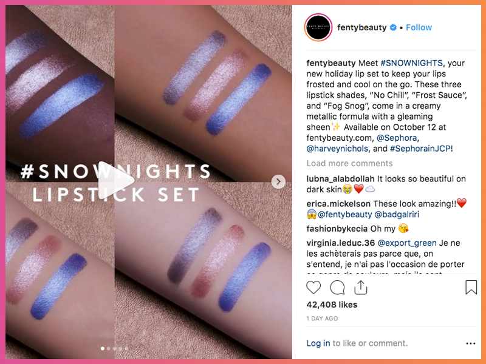Open the three-dot more options menu

click(470, 343)
